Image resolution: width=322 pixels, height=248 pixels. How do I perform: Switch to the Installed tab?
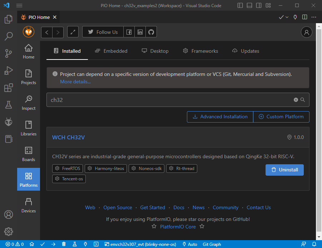click(67, 51)
